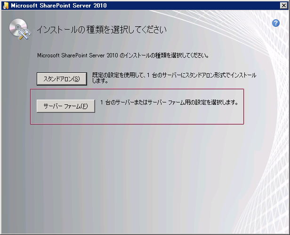290x235 pixels.
Task: Choose the サーバー ファーム(F) button
Action: (x=65, y=106)
